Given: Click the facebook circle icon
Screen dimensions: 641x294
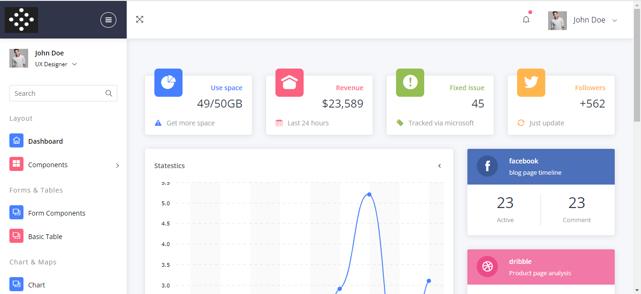Looking at the screenshot, I should click(488, 166).
